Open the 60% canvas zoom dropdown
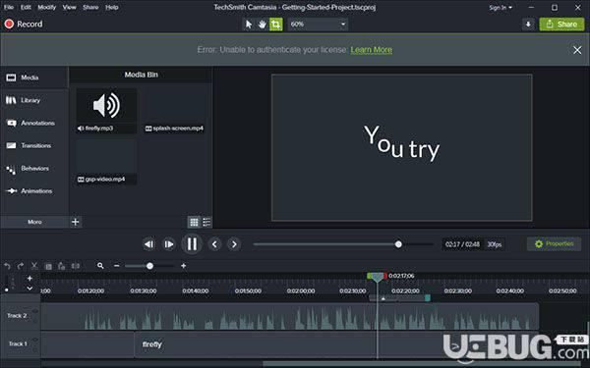 pos(318,25)
